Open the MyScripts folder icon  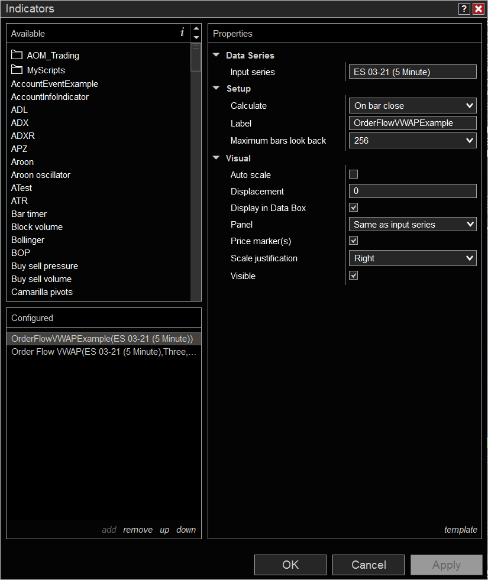click(x=17, y=70)
